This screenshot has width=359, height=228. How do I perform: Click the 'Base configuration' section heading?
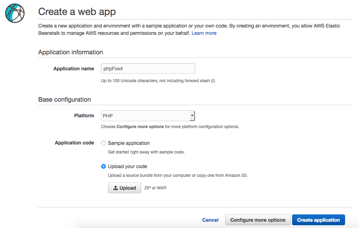(64, 100)
